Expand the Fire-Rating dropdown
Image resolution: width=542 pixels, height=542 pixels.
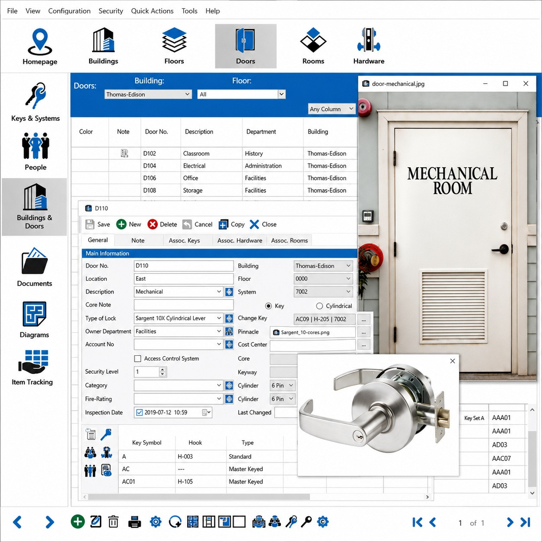click(x=219, y=399)
